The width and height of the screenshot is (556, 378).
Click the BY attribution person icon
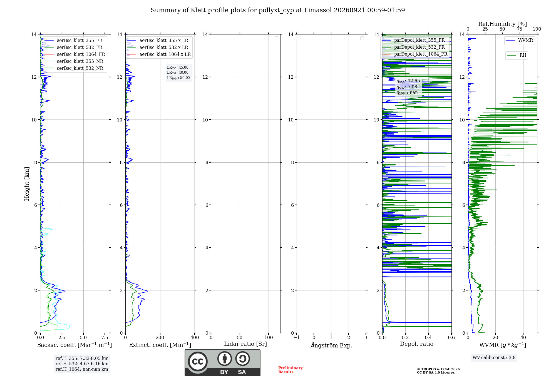click(x=224, y=359)
